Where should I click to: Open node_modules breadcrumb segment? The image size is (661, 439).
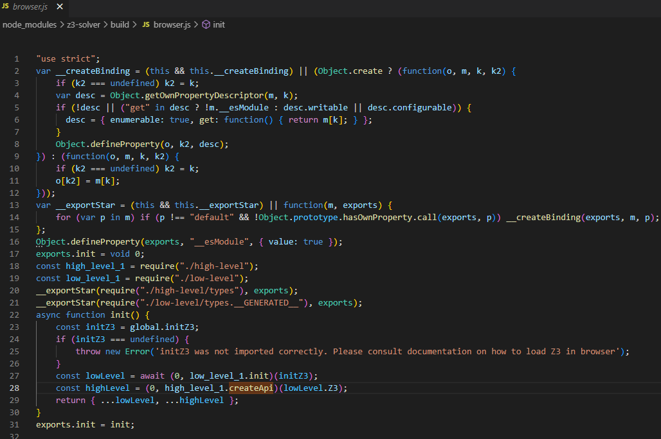(x=30, y=25)
